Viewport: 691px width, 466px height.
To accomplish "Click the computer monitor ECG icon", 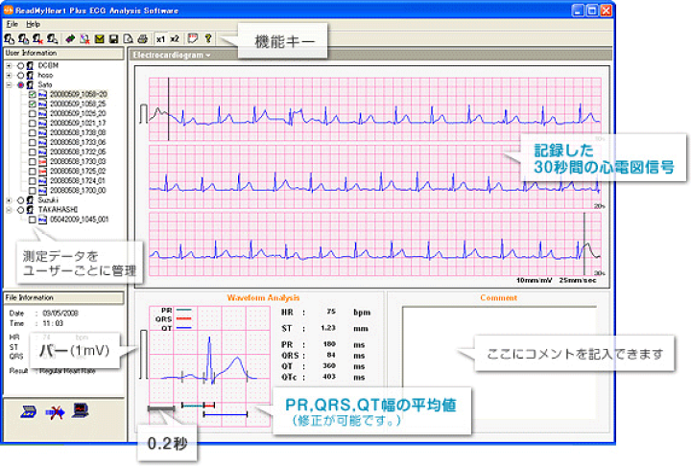I will (81, 410).
